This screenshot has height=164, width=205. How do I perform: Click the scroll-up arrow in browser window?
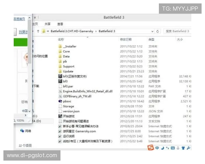(x=29, y=18)
